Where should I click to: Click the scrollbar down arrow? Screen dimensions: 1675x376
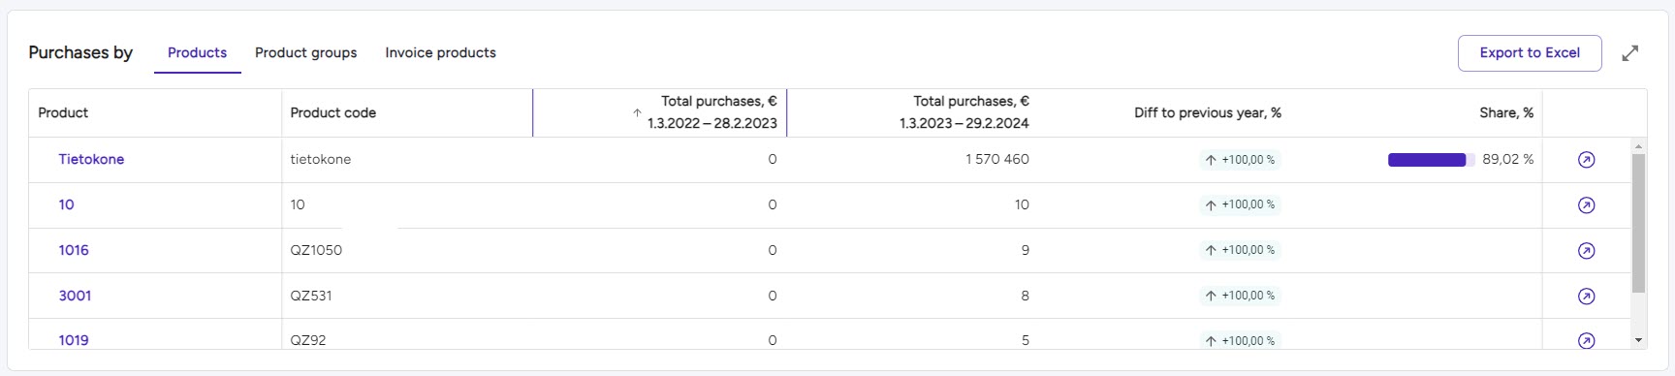(1638, 340)
